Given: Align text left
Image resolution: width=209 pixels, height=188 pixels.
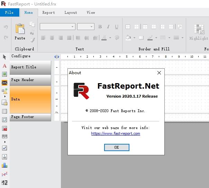Looking at the screenshot, I should 43,38.
